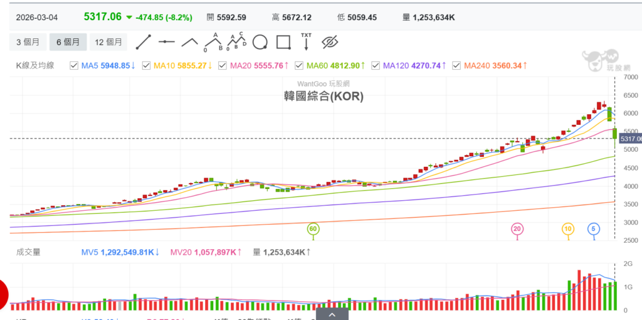Choose the two-segment angle line tool
The width and height of the screenshot is (642, 320).
(x=190, y=42)
